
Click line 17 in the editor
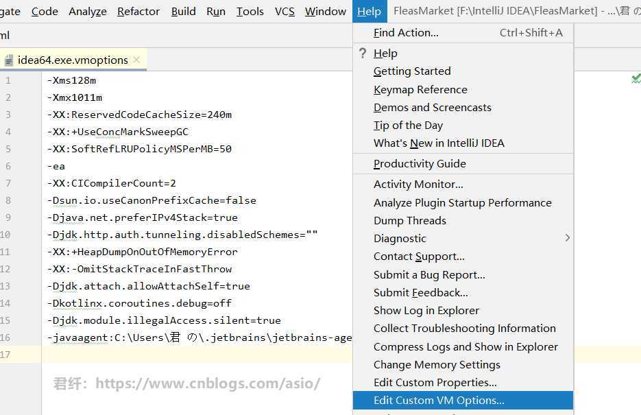(x=192, y=355)
